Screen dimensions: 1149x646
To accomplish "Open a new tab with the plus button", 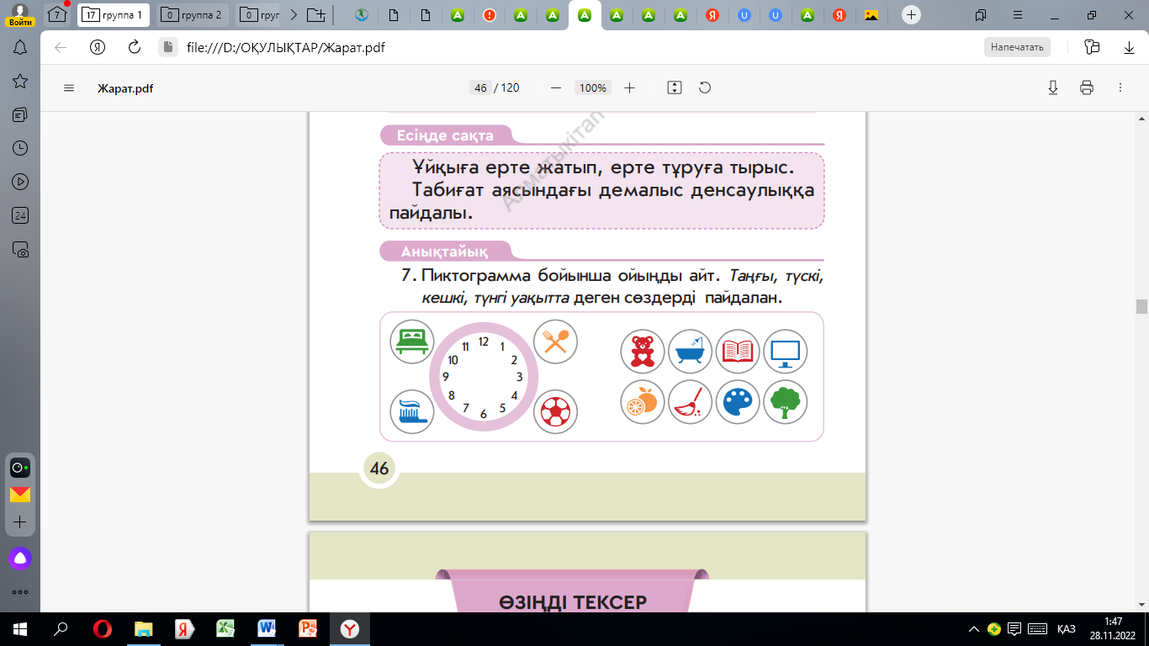I will click(x=911, y=14).
